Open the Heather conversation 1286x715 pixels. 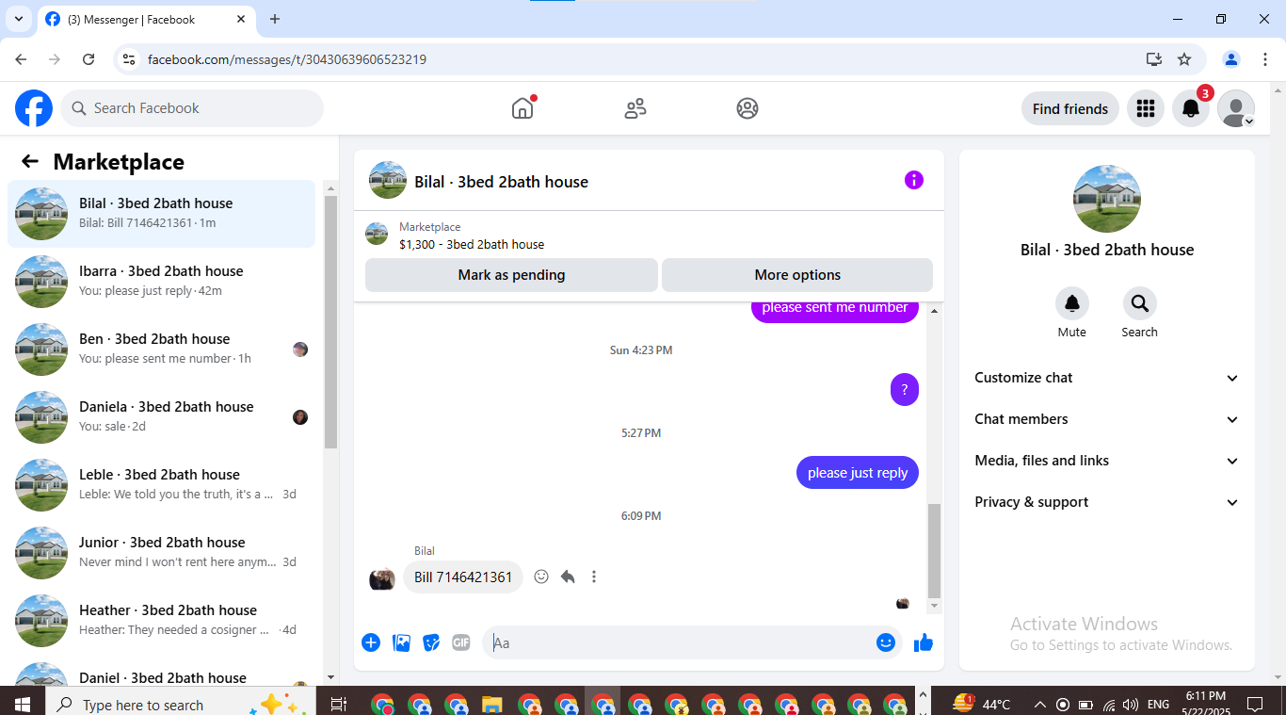tap(161, 621)
